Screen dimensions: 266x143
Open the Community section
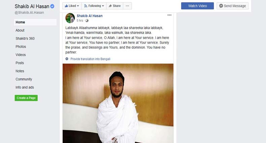(x=24, y=79)
